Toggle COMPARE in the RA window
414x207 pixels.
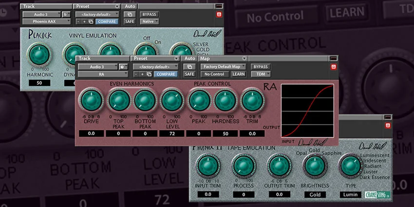coord(166,74)
